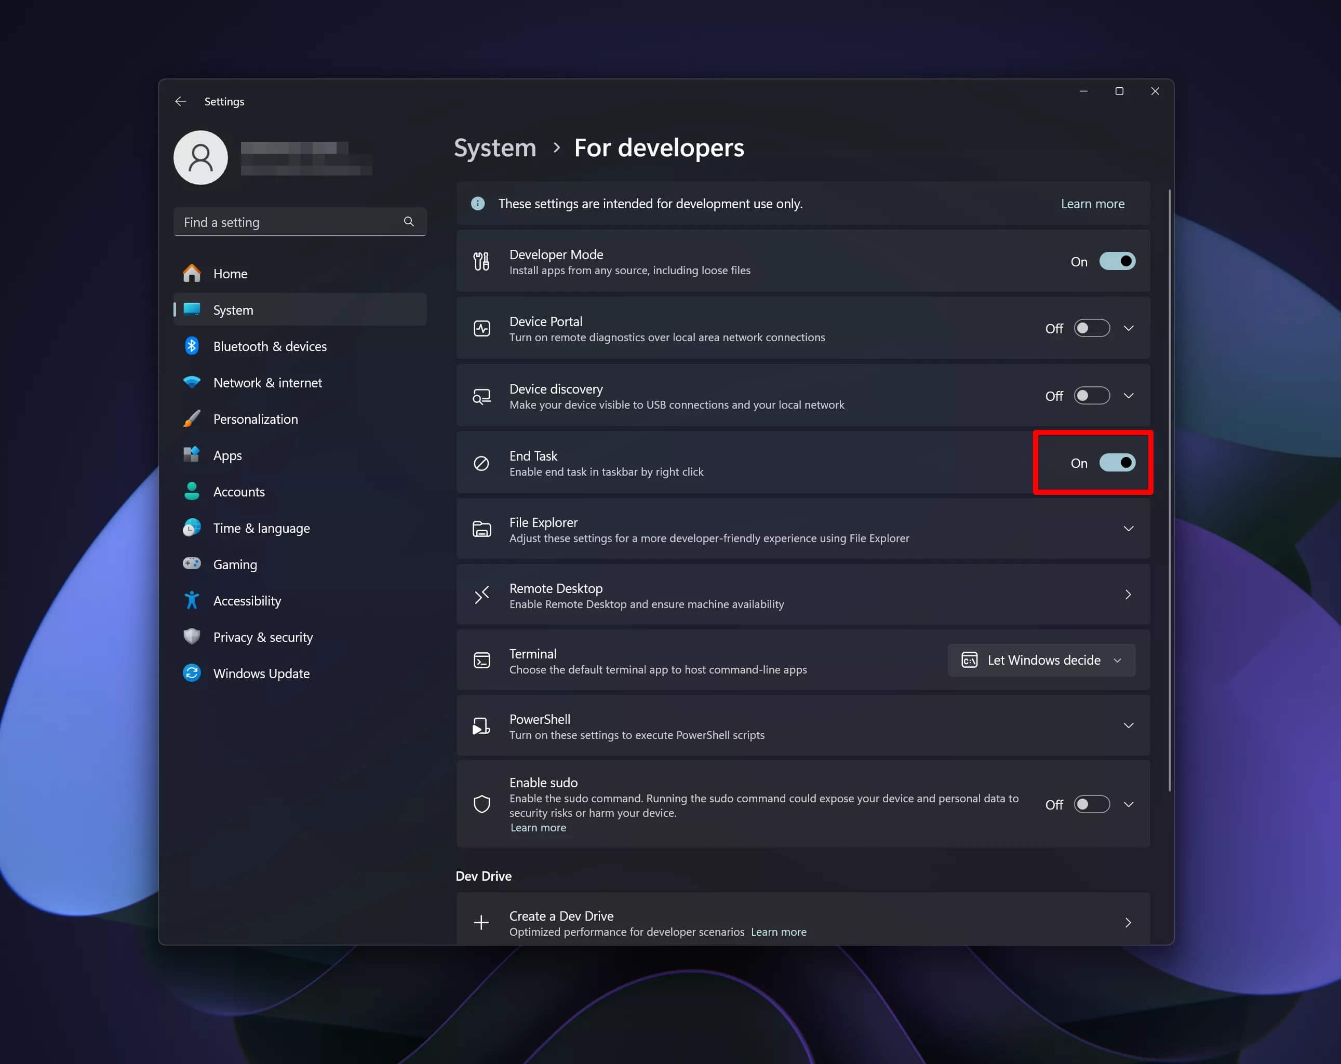Select Time & language category
1341x1064 pixels.
pos(300,528)
